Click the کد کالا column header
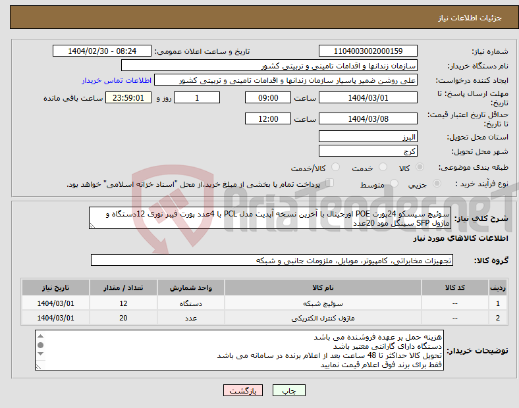This screenshot has width=519, height=408. pos(455,288)
